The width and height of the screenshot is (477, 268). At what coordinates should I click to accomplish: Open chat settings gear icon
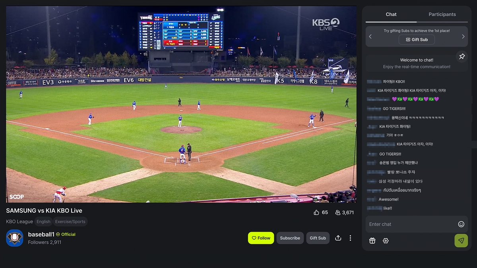click(386, 241)
